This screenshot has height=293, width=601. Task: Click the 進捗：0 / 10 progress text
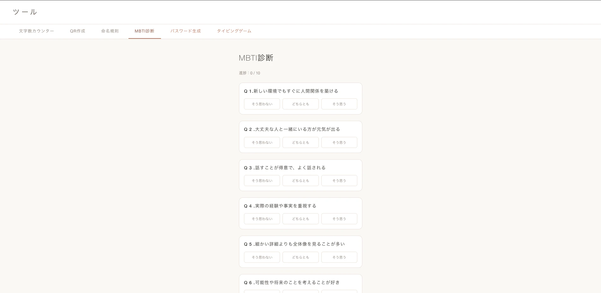click(x=249, y=73)
